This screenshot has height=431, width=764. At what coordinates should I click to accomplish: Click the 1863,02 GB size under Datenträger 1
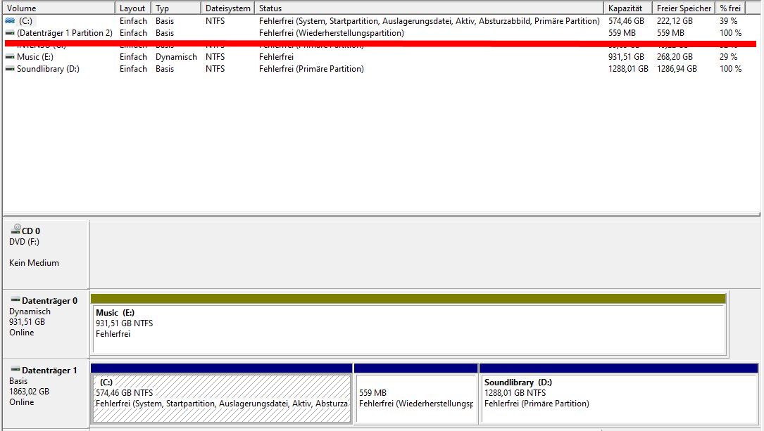[x=30, y=392]
